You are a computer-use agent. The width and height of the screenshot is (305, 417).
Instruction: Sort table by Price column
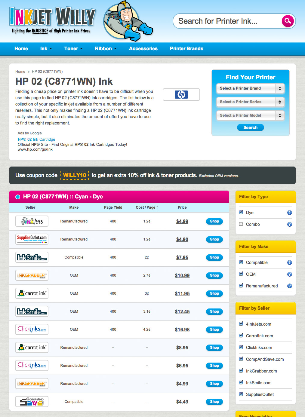point(182,207)
